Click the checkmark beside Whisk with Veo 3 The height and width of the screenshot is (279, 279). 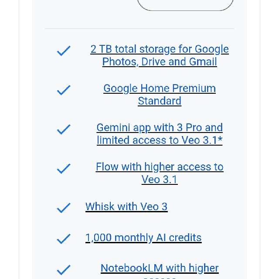click(64, 208)
